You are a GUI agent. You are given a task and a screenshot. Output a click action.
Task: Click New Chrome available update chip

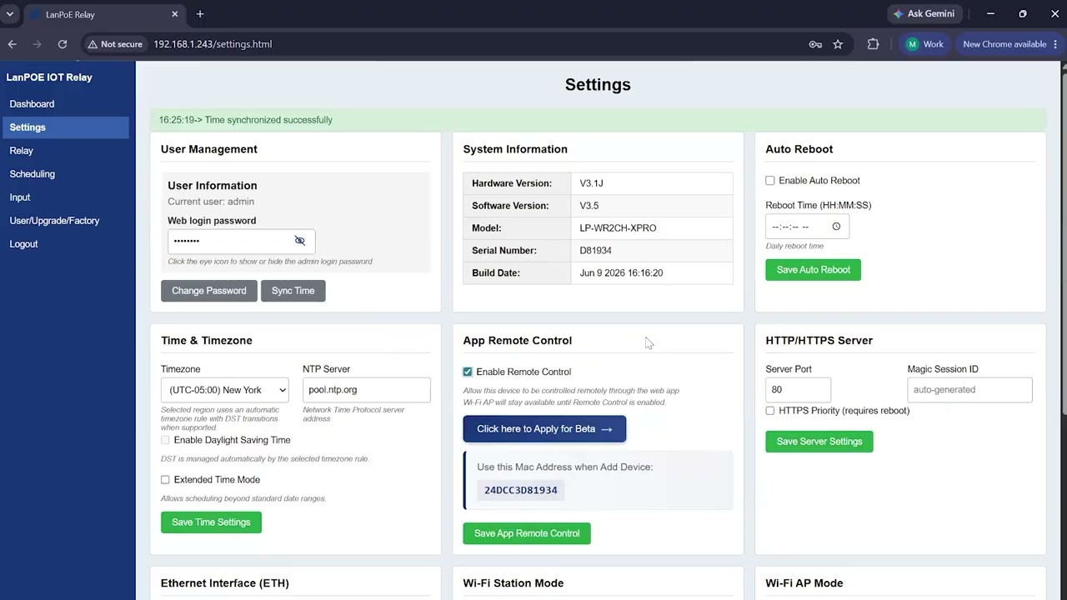(x=1009, y=44)
